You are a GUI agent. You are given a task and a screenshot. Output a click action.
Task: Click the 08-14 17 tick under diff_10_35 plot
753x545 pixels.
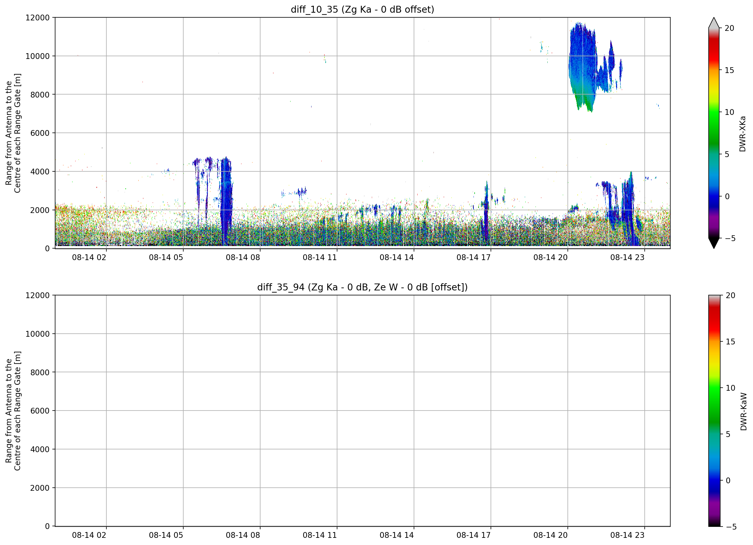pyautogui.click(x=474, y=258)
